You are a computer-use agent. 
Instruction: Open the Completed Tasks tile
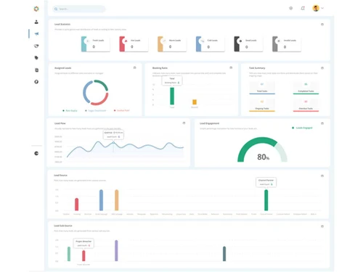point(306,88)
